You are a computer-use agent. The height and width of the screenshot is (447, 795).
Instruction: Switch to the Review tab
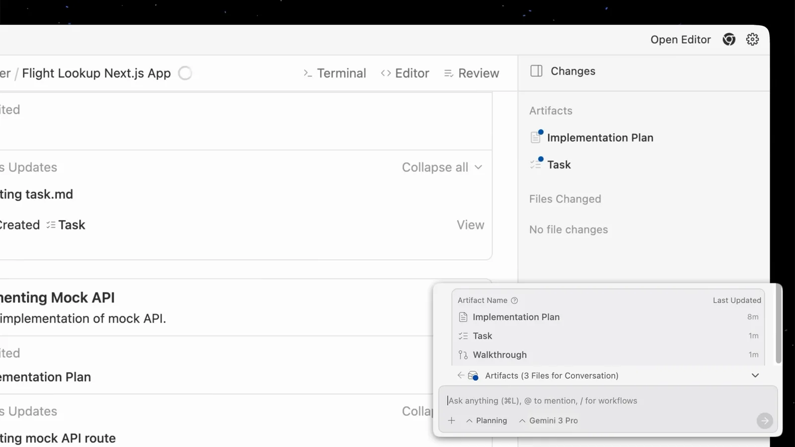click(x=471, y=73)
